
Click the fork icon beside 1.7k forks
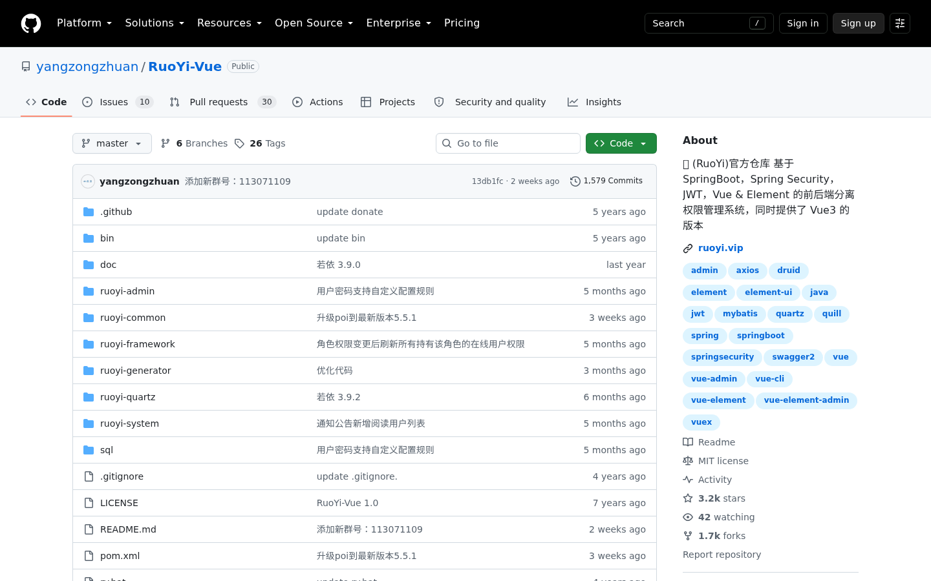click(x=688, y=536)
